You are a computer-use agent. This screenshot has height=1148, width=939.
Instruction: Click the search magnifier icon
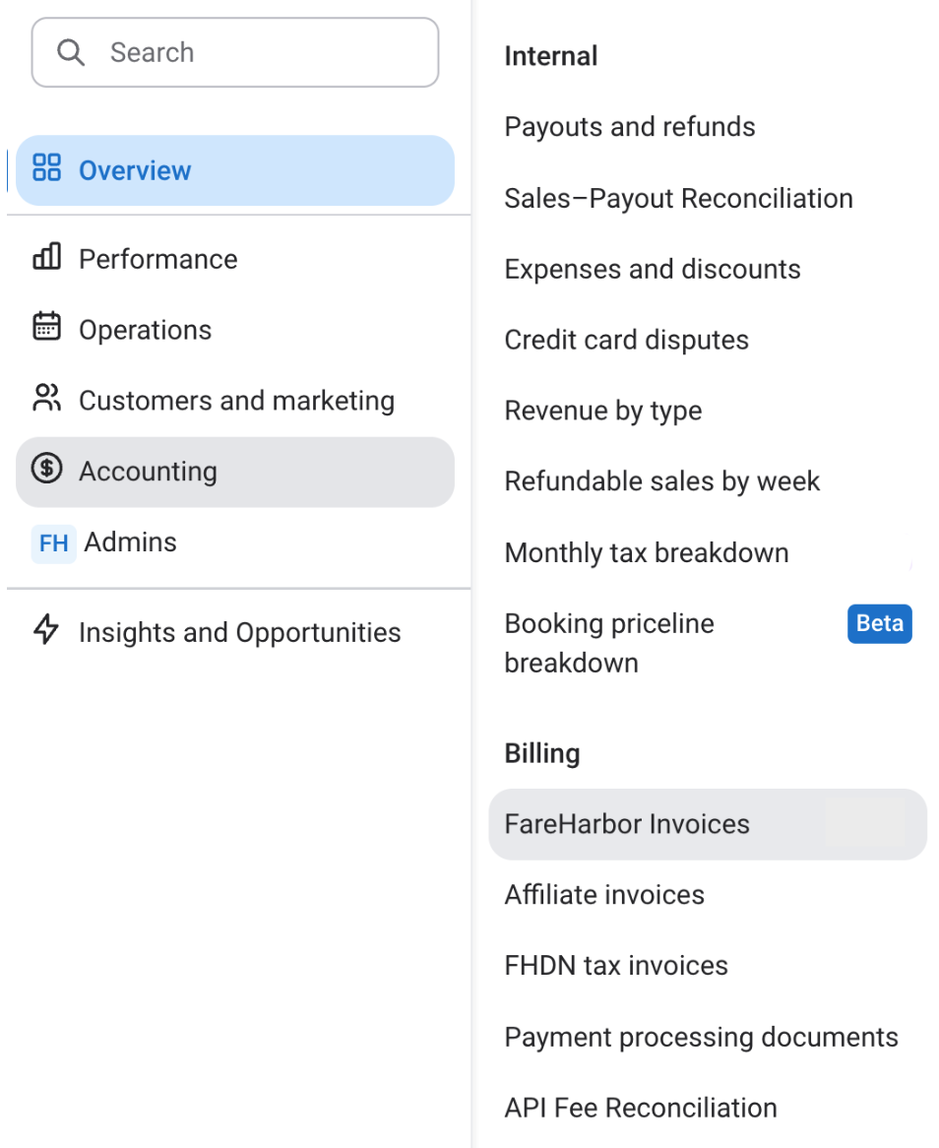coord(71,53)
